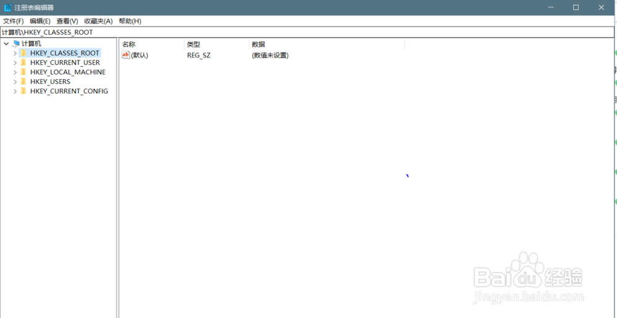The height and width of the screenshot is (318, 617).
Task: Click the HKEY_CURRENT_CONFIG folder icon
Action: pyautogui.click(x=23, y=91)
